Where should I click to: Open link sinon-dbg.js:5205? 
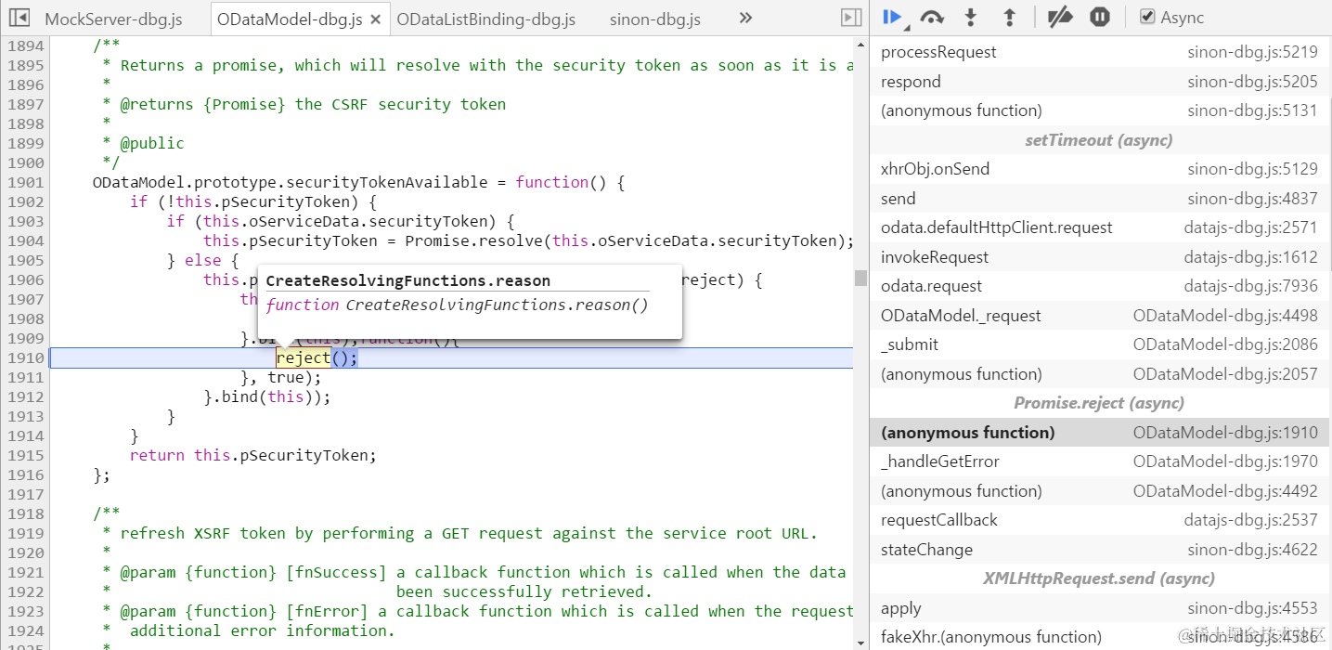[x=1252, y=82]
